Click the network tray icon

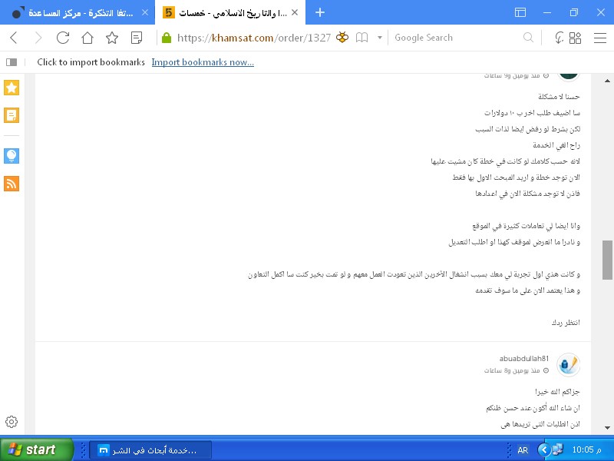point(558,449)
